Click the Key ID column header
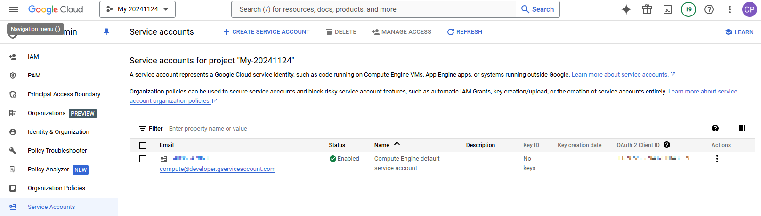 [531, 145]
